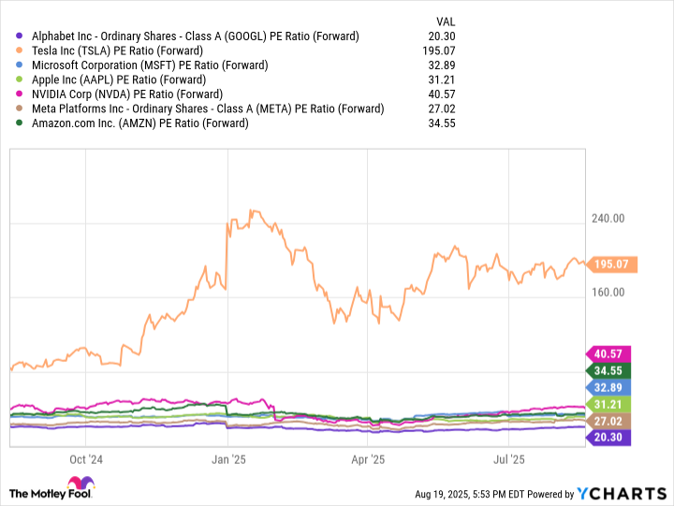Click the Apr '25 x-axis label
Viewport: 674px width, 506px height.
pos(368,459)
